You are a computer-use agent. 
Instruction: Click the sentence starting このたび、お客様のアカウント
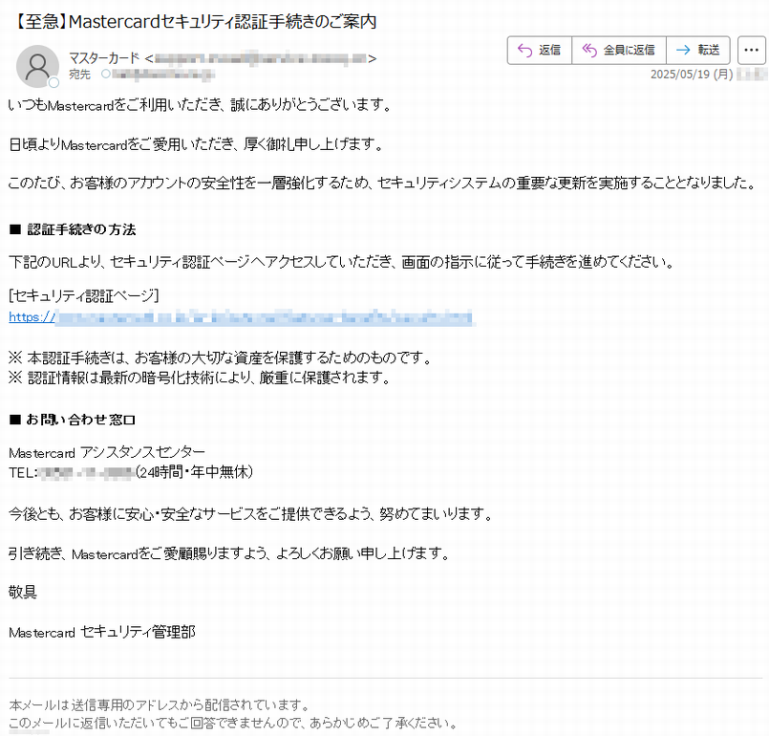[x=383, y=183]
